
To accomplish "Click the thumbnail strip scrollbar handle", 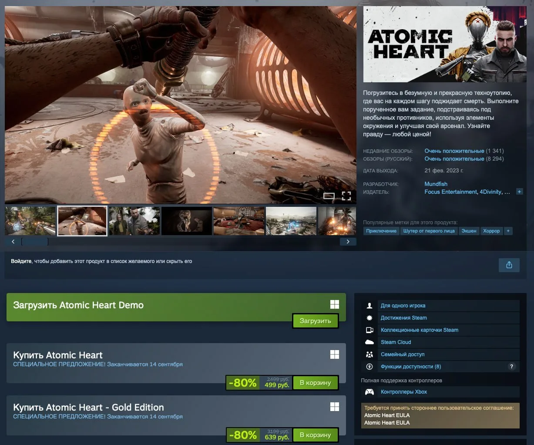I will (x=35, y=241).
